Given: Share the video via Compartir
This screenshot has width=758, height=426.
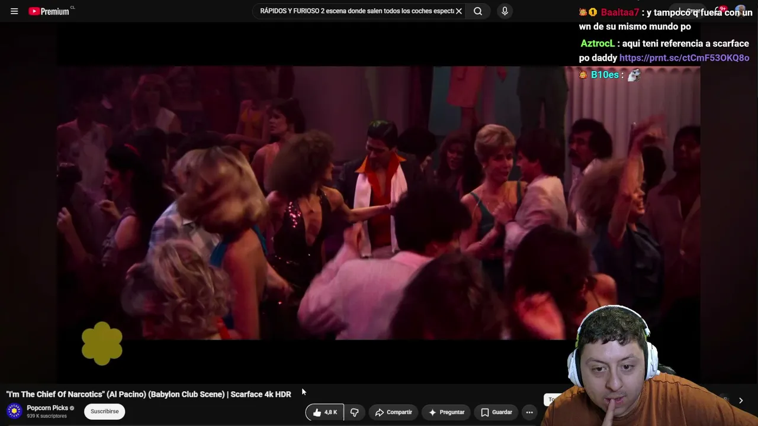Looking at the screenshot, I should coord(394,412).
